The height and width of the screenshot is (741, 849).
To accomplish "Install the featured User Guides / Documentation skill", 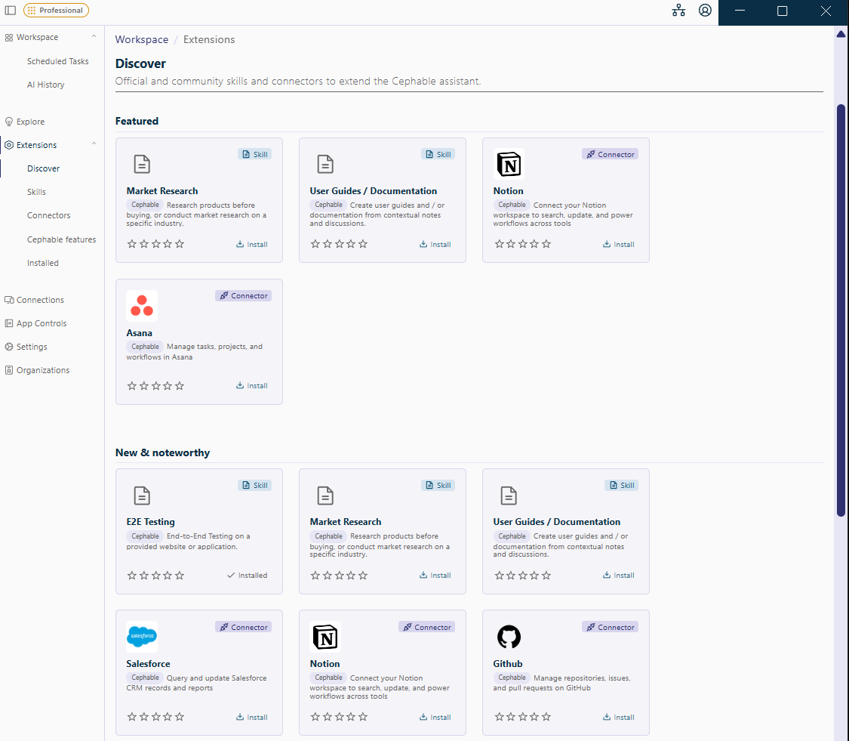I will tap(435, 245).
